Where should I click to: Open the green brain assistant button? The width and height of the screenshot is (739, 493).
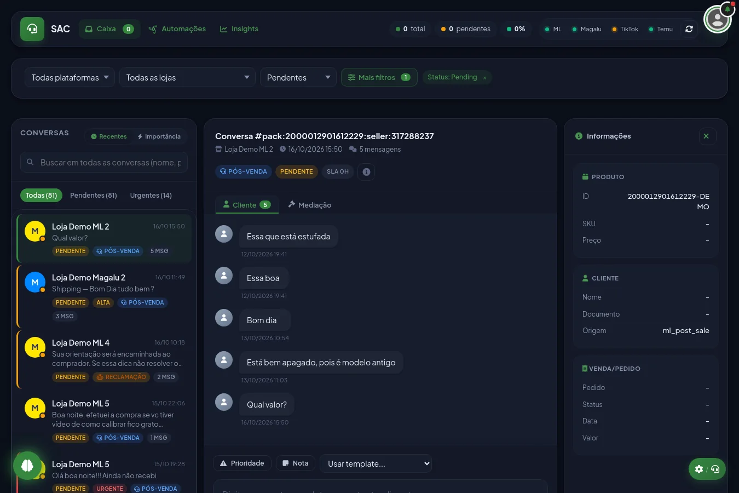(x=27, y=466)
